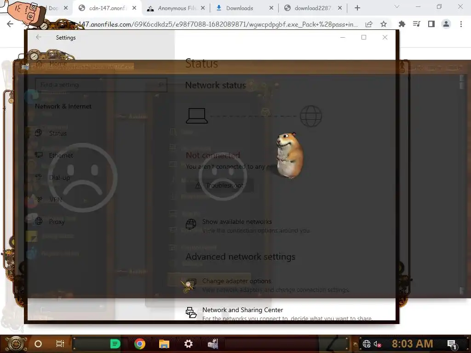
Task: Open Google Chrome from the taskbar
Action: [140, 344]
